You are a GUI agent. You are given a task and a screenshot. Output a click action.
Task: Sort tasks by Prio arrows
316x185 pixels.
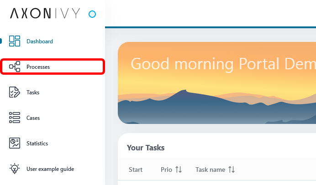click(x=179, y=170)
